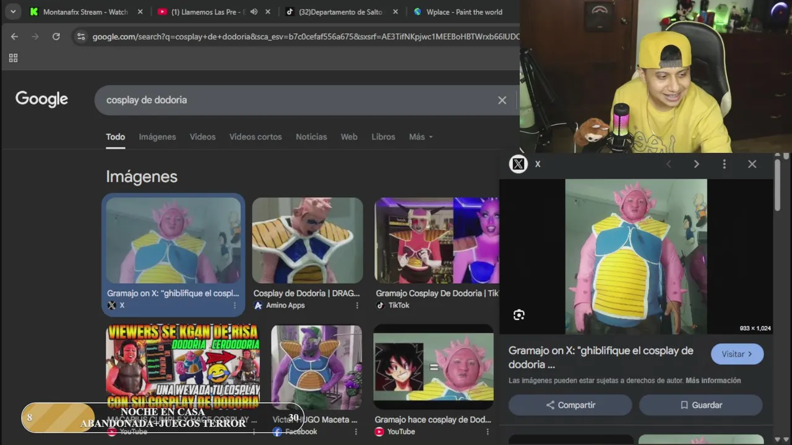Close the Montanafrx Stream tab
Image resolution: width=792 pixels, height=445 pixels.
coord(140,12)
